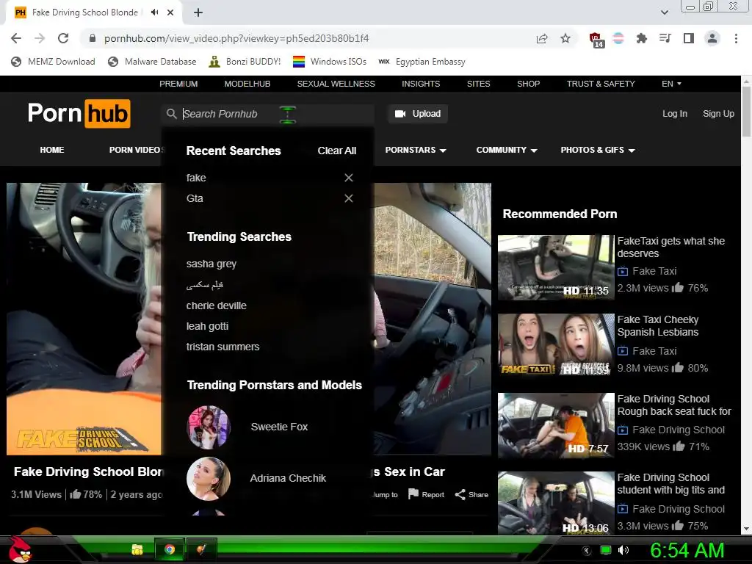Open the Chrome profile avatar
This screenshot has width=752, height=564.
pyautogui.click(x=712, y=38)
